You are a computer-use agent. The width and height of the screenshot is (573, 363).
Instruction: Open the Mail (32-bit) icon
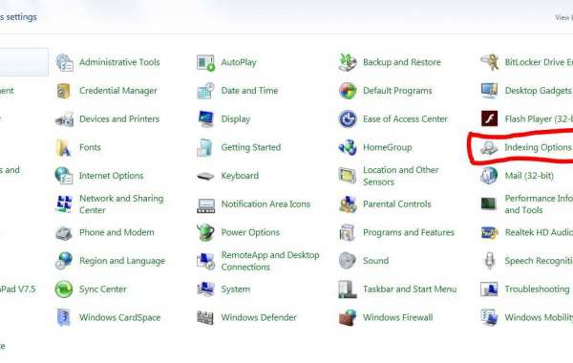coord(489,176)
